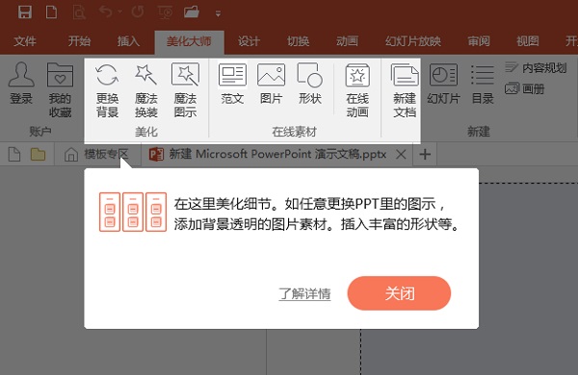The width and height of the screenshot is (578, 375).
Task: Open the 范文 online material
Action: coord(232,84)
